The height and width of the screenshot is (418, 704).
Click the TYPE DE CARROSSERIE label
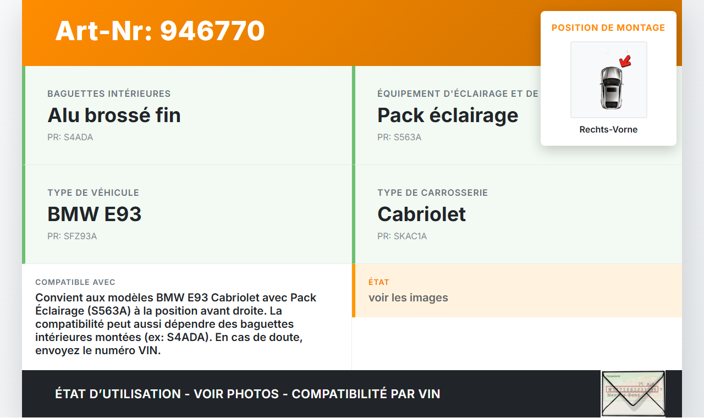point(432,193)
